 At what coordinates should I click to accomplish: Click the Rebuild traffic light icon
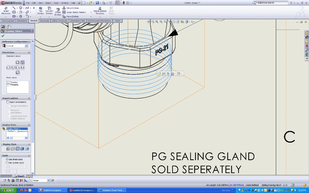click(124, 3)
